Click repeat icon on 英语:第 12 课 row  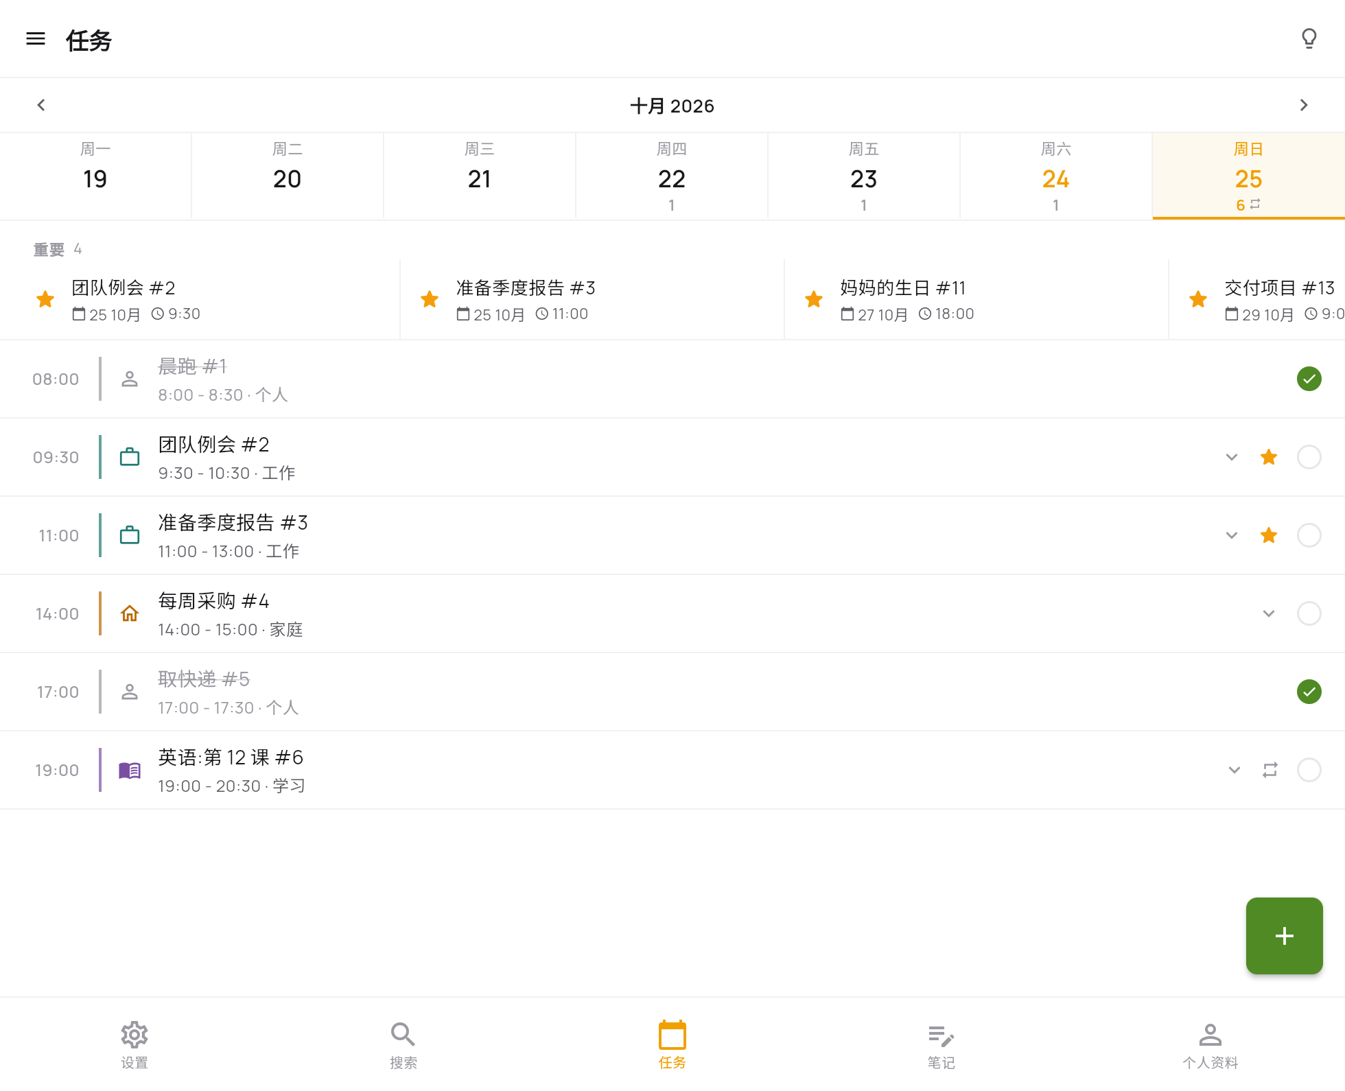[x=1270, y=770]
